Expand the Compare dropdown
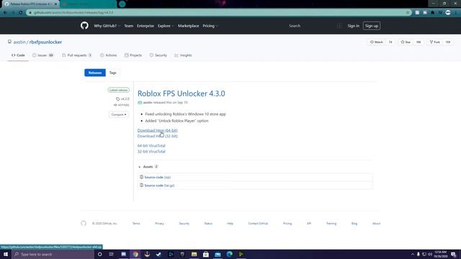Viewport: 461px width, 259px height. pos(119,114)
